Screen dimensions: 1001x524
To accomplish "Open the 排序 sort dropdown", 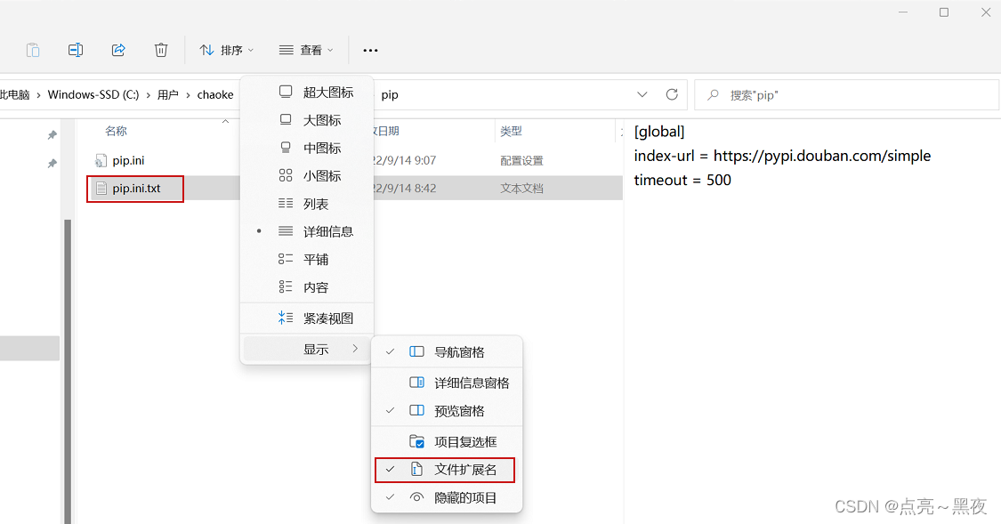I will (227, 50).
